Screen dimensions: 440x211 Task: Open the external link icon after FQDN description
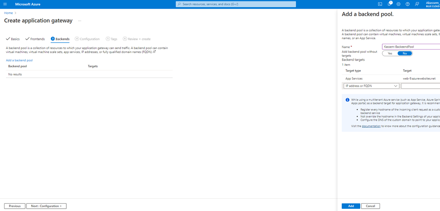(x=154, y=52)
